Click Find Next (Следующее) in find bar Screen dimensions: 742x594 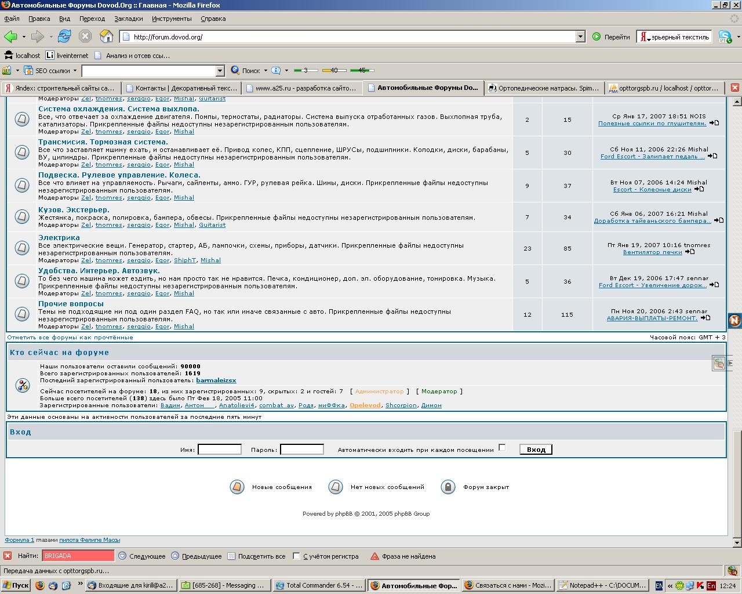(x=142, y=556)
